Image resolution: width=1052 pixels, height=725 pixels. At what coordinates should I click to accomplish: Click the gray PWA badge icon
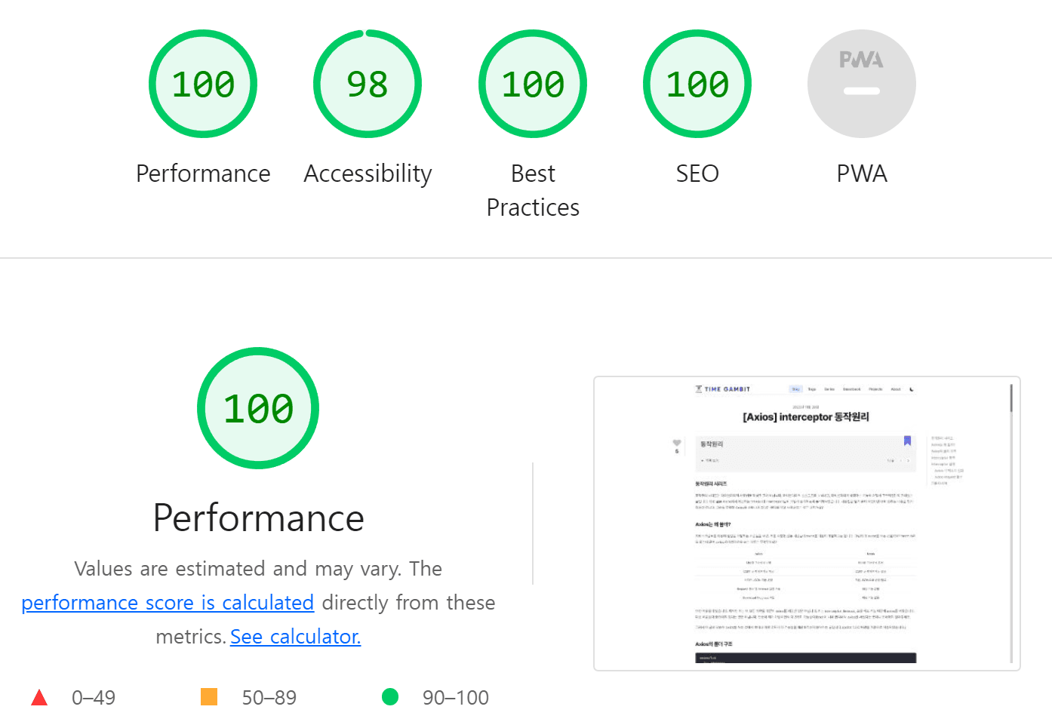pos(862,84)
